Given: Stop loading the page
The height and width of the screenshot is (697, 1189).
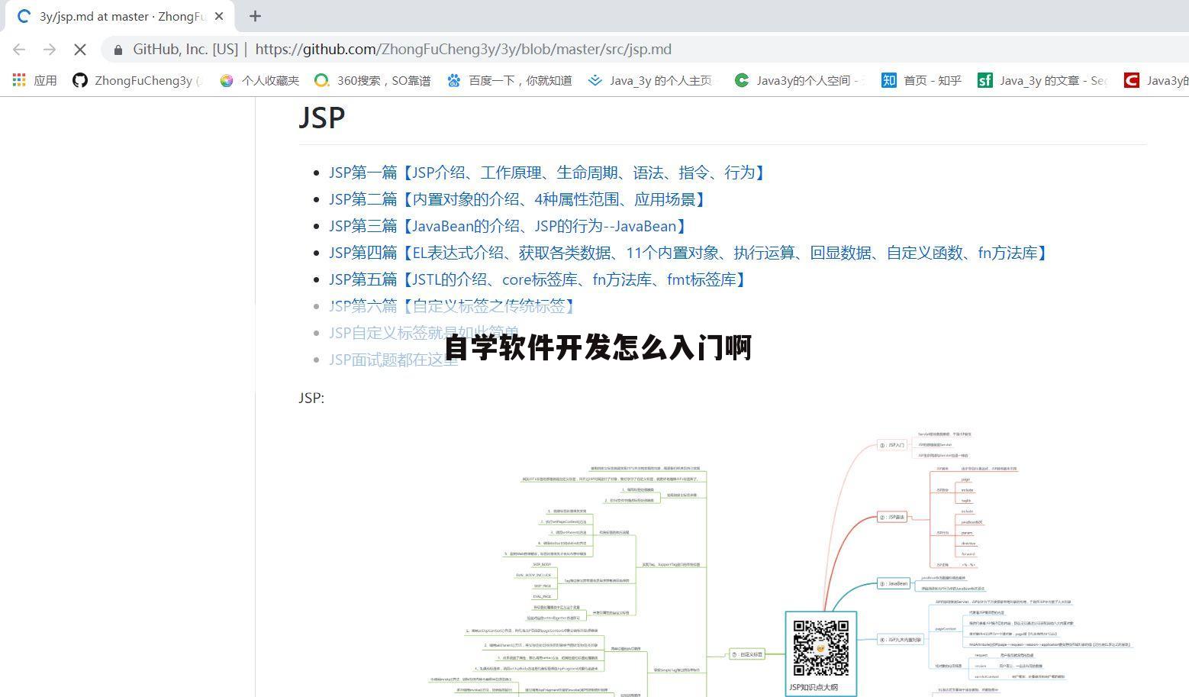Looking at the screenshot, I should click(x=80, y=50).
